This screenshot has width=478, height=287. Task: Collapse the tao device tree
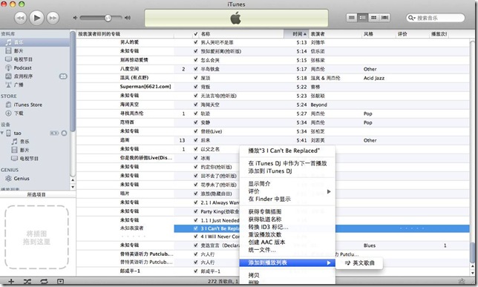[2, 133]
